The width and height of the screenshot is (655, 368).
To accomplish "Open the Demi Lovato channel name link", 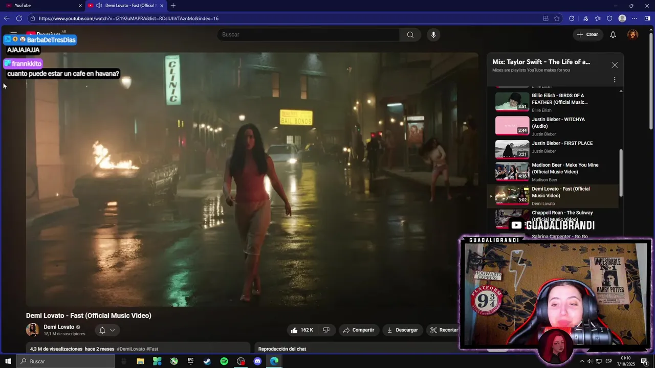I will click(59, 327).
